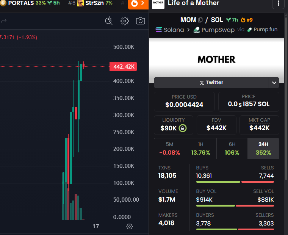
Task: Open the trending fire icon button
Action: 138,4
